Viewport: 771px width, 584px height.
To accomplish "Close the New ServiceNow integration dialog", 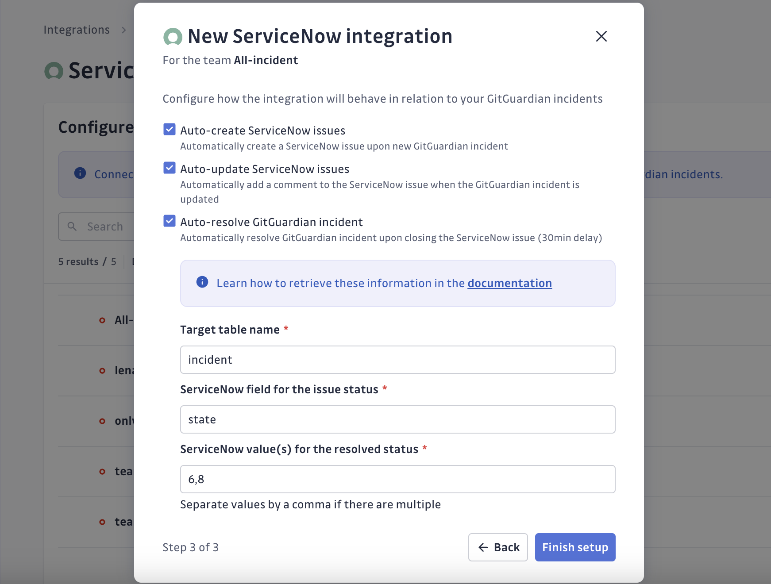I will pos(601,36).
